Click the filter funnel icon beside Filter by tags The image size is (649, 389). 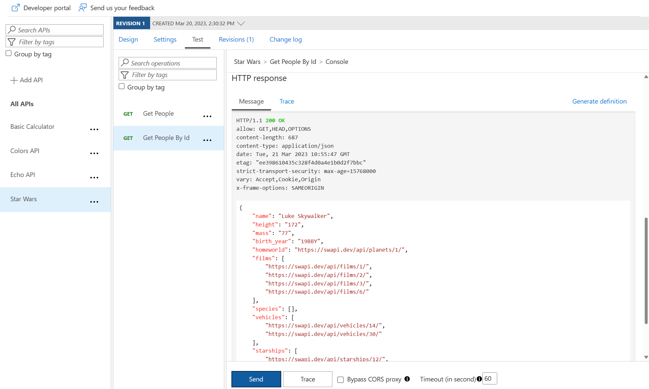click(x=12, y=42)
